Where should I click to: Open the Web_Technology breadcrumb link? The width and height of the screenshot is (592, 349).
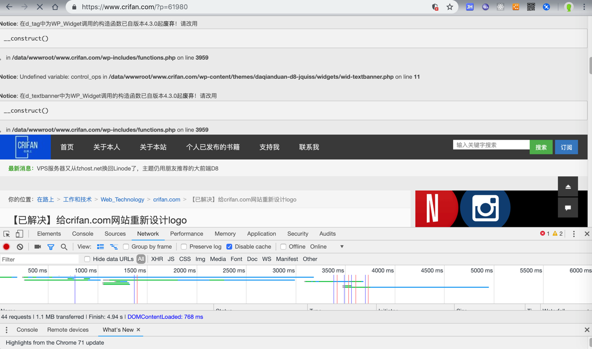(x=122, y=199)
